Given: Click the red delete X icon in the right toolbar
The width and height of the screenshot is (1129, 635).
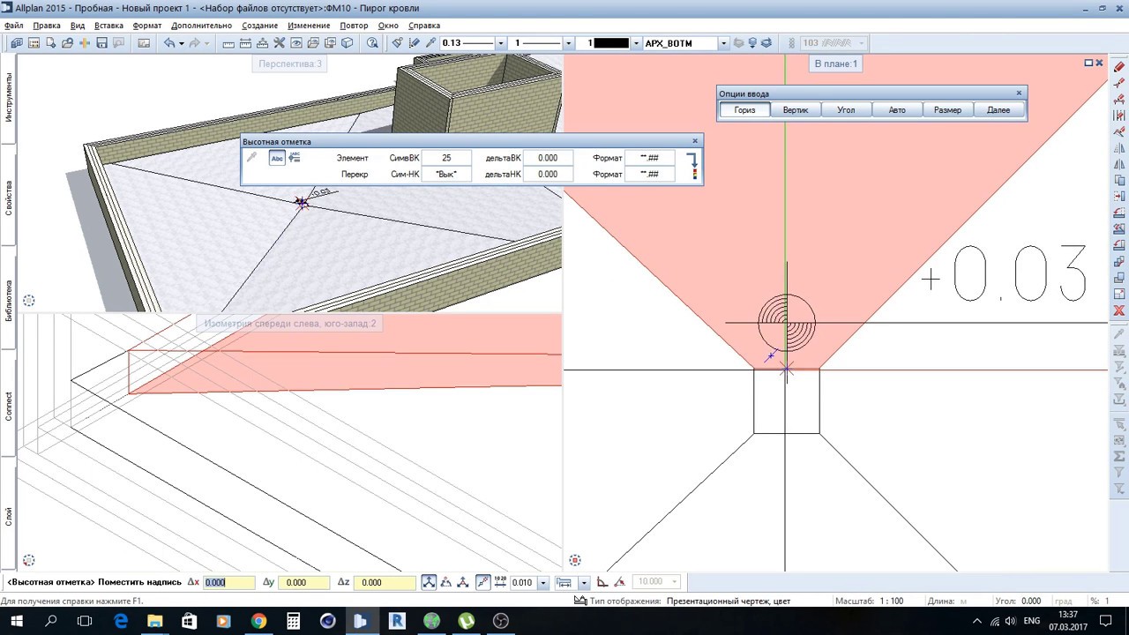Looking at the screenshot, I should point(1119,310).
